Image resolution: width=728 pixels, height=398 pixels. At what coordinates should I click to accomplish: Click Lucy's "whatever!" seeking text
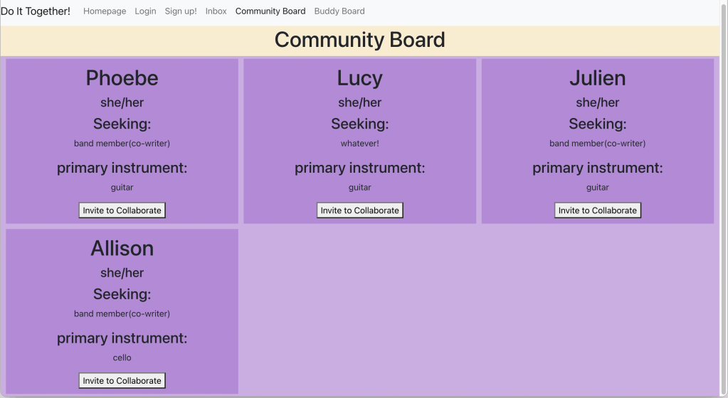coord(359,144)
